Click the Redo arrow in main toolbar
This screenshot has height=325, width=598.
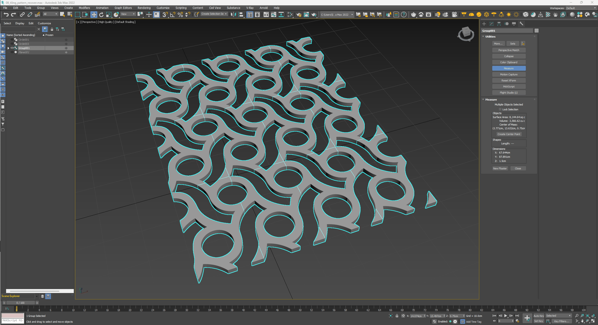click(x=13, y=14)
